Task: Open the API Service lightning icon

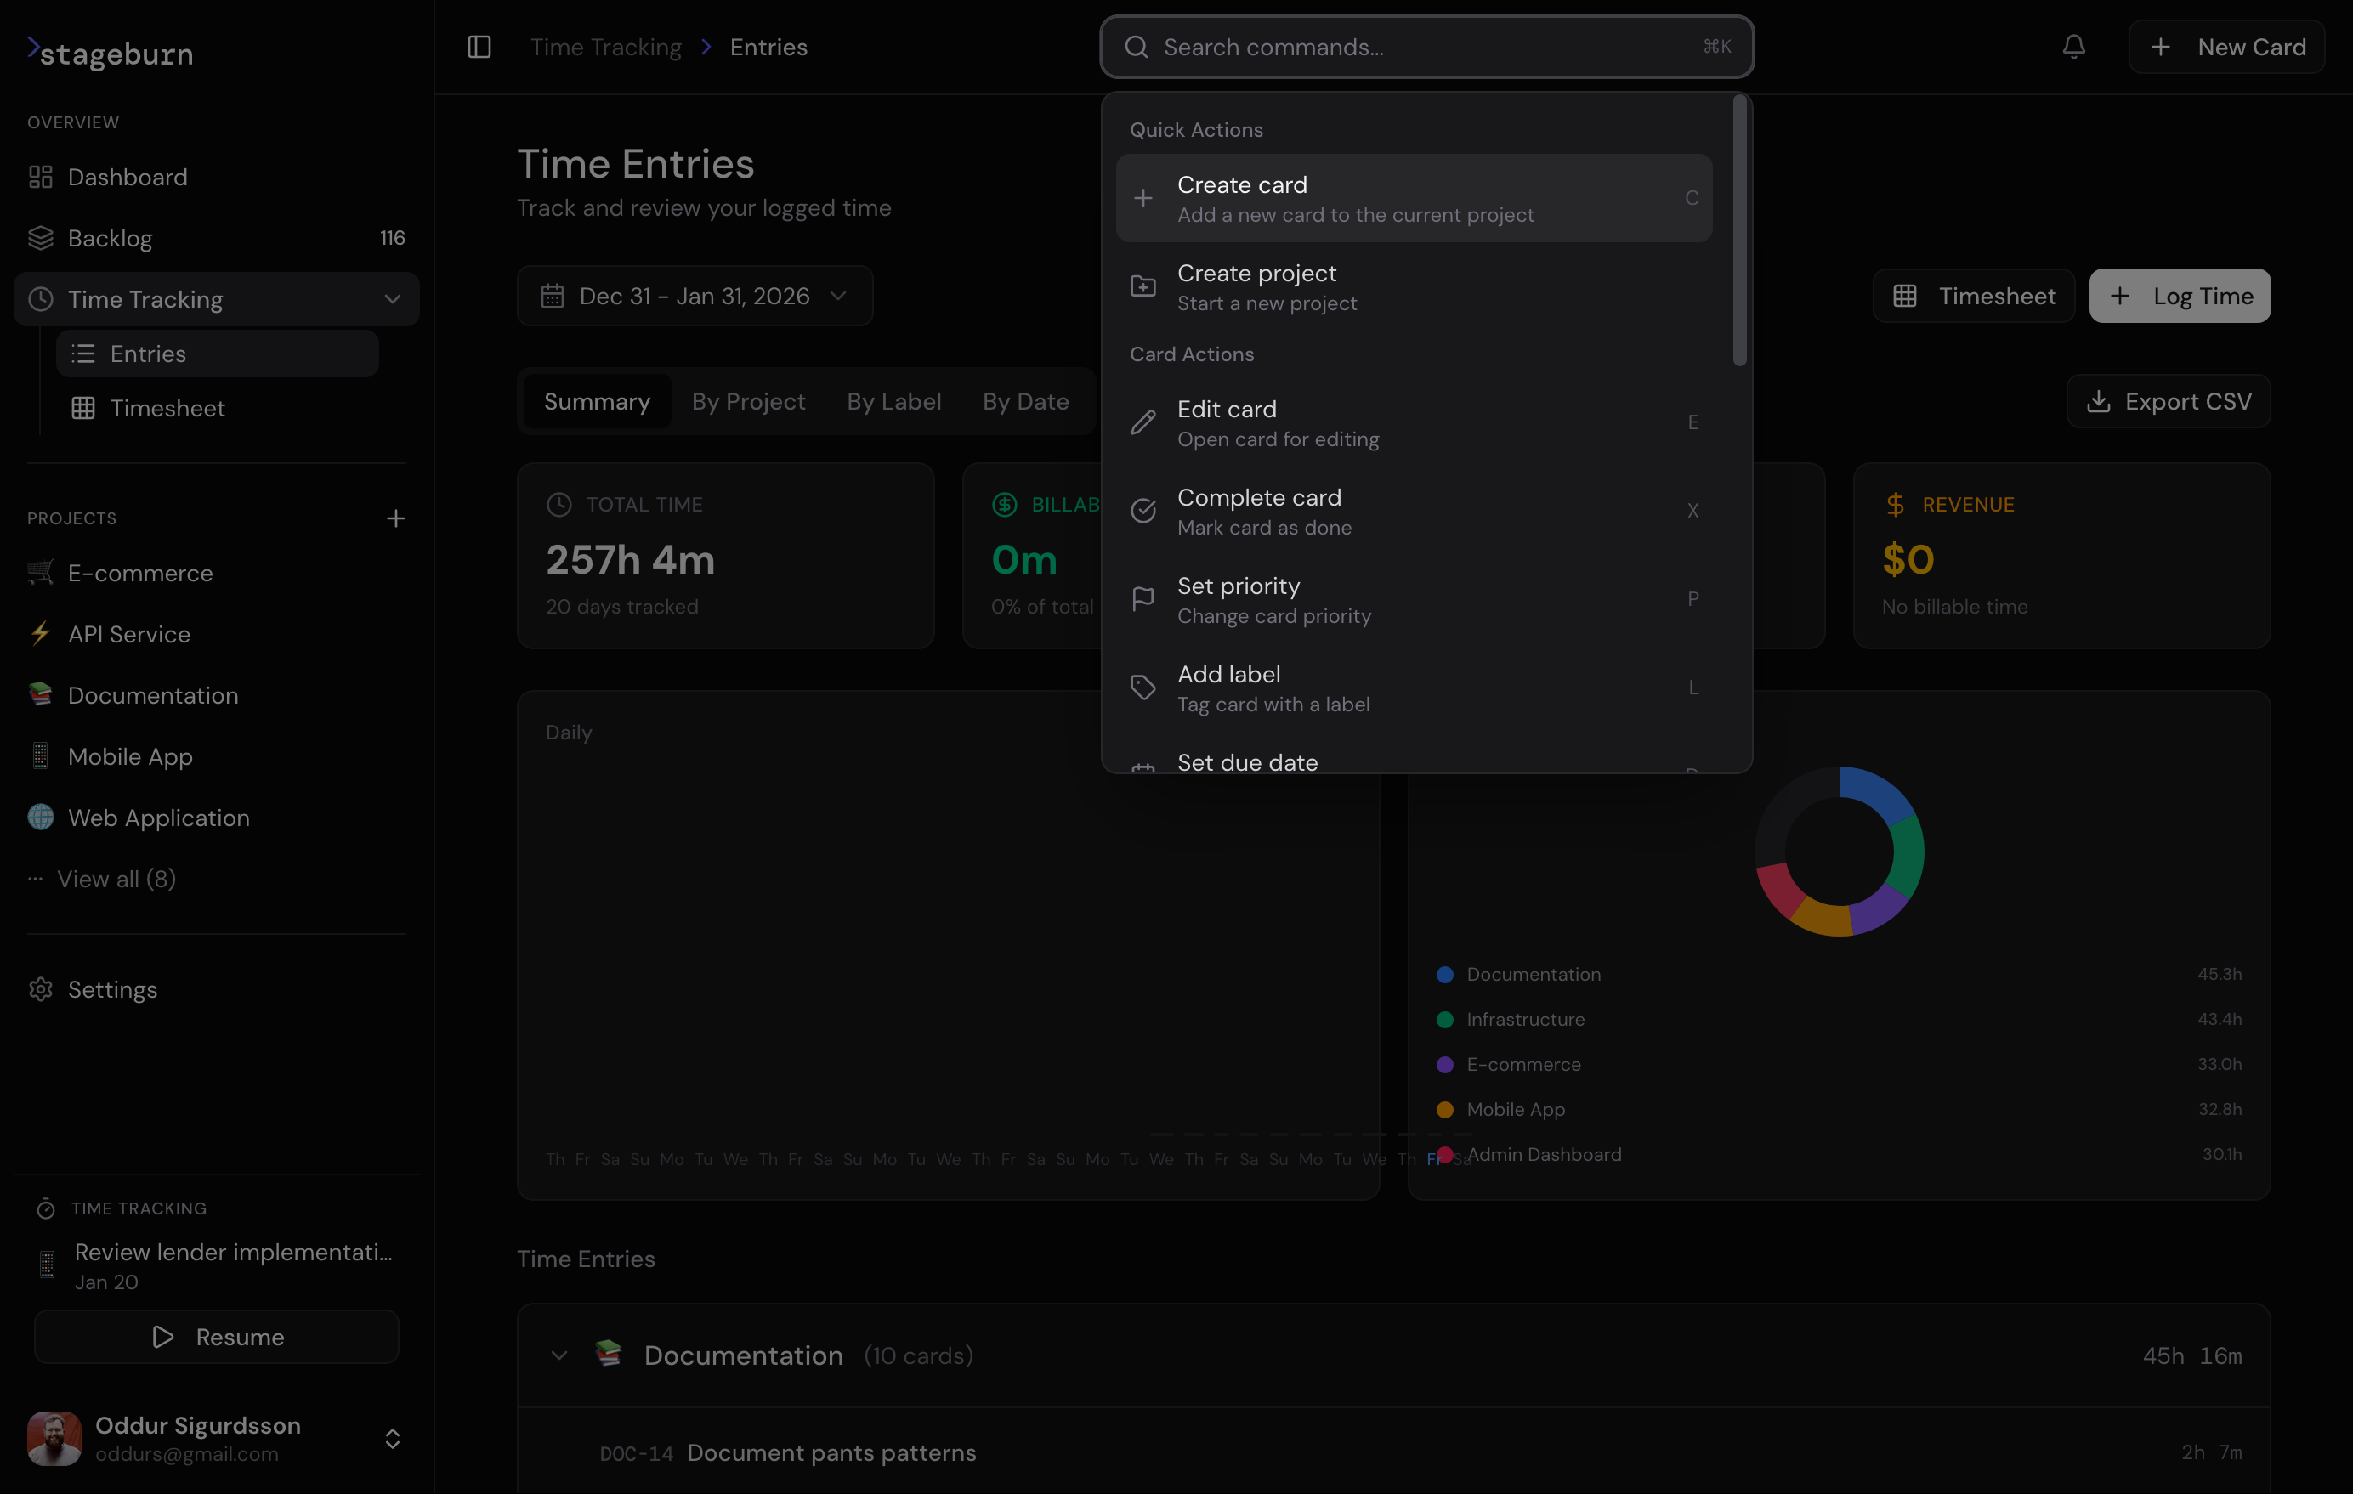Action: tap(40, 633)
